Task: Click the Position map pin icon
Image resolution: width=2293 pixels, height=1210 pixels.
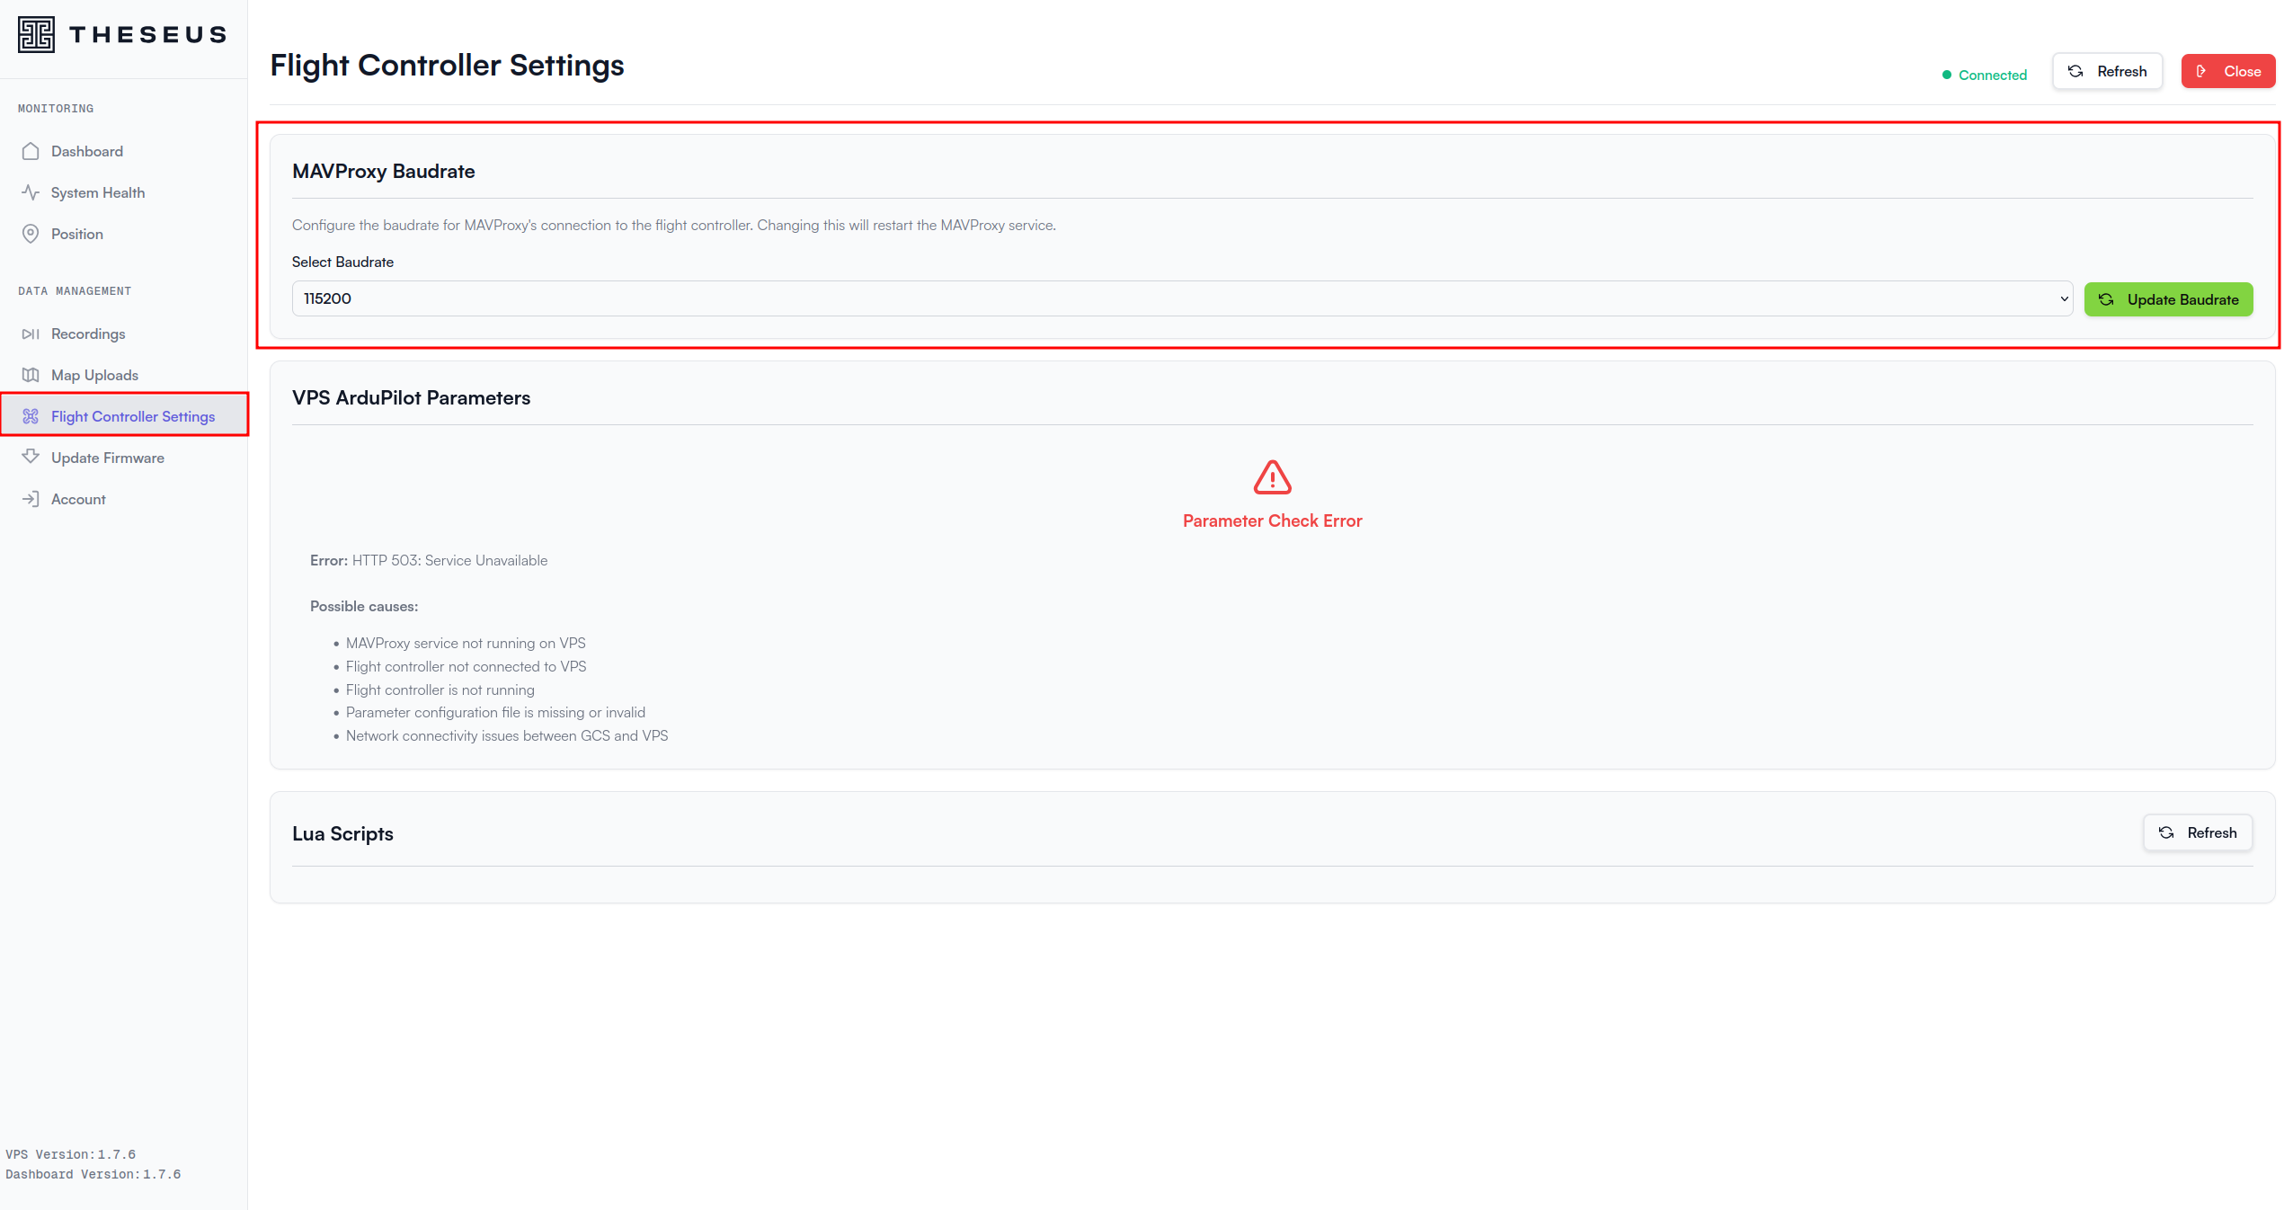Action: click(x=31, y=234)
